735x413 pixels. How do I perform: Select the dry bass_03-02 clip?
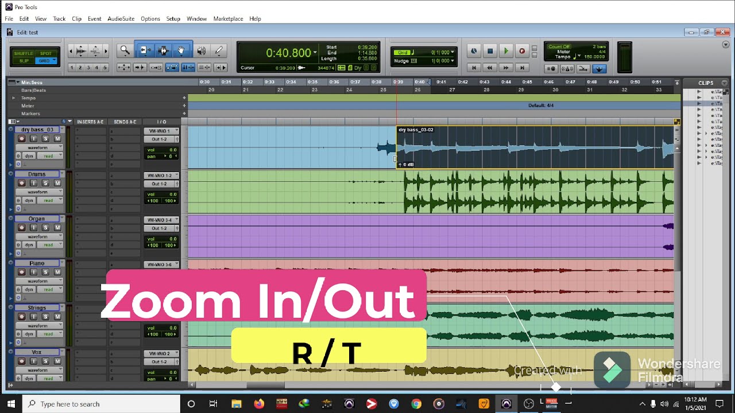[534, 147]
